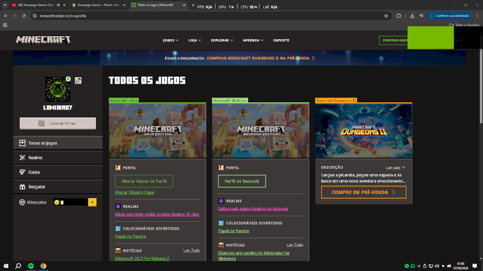This screenshot has height=271, width=483.
Task: Open Papel de Parede under Bedrock card
Action: (234, 231)
